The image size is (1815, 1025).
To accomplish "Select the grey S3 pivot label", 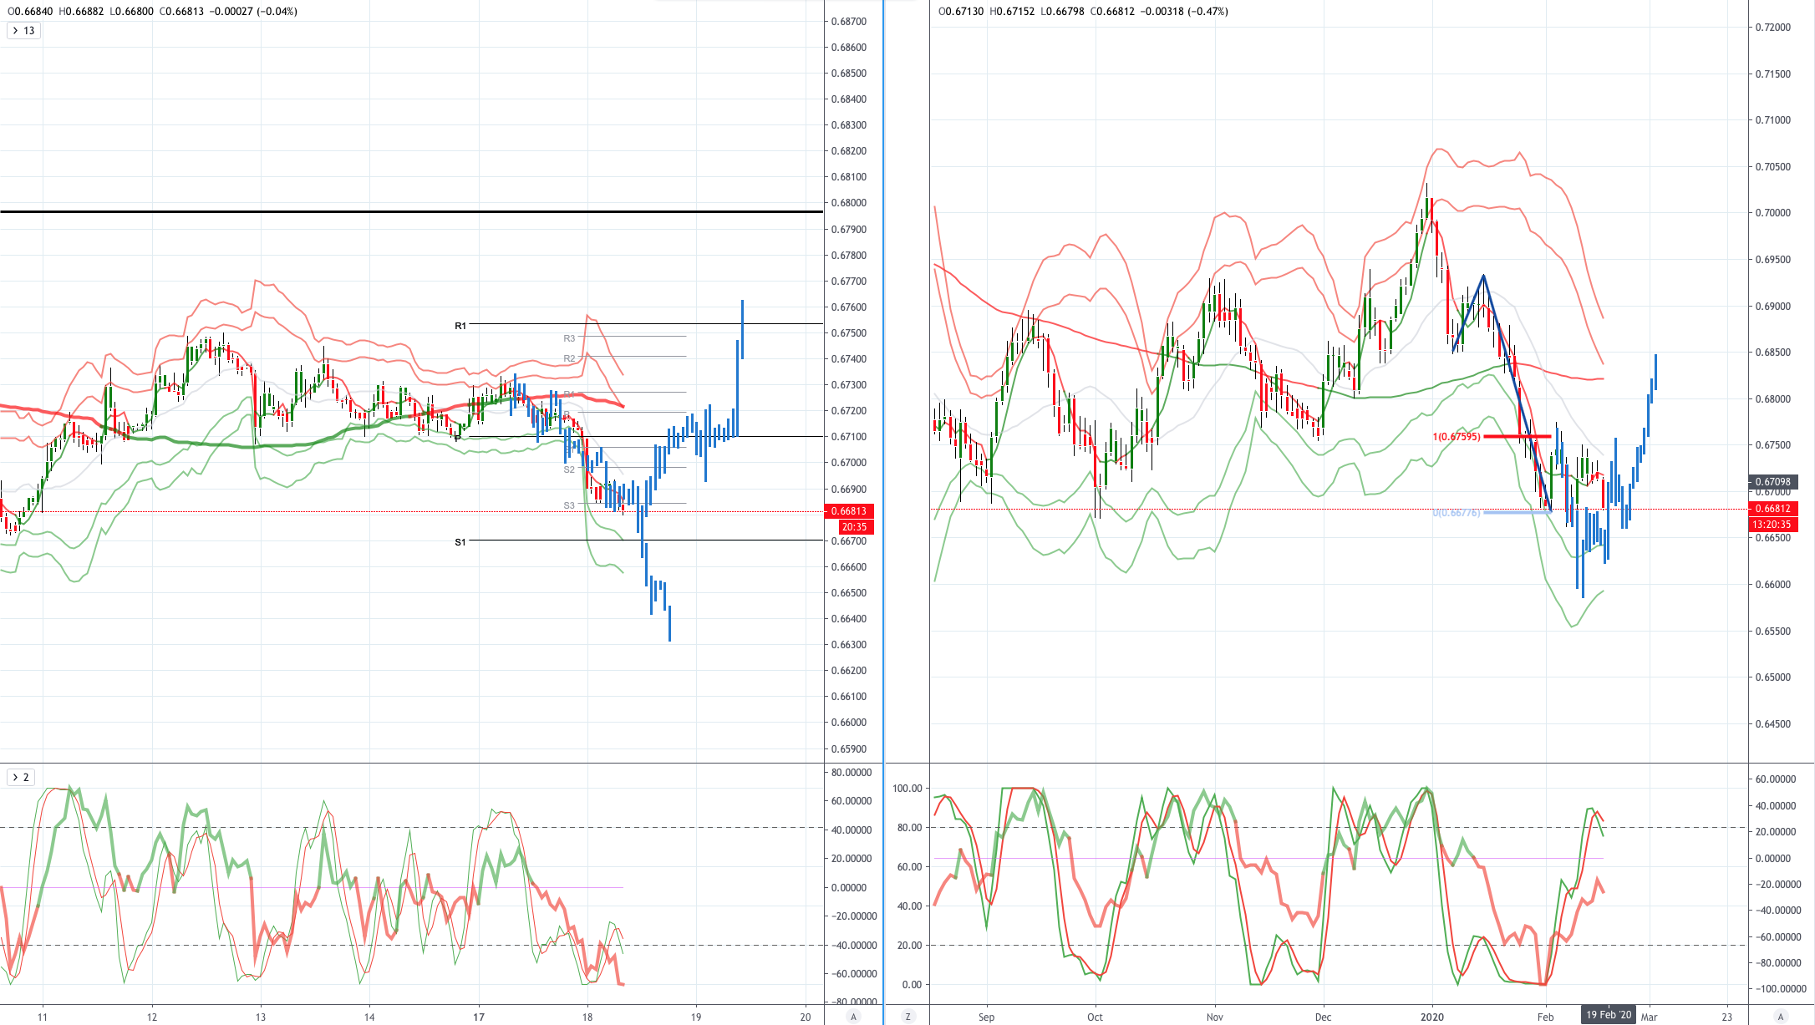I will 569,505.
